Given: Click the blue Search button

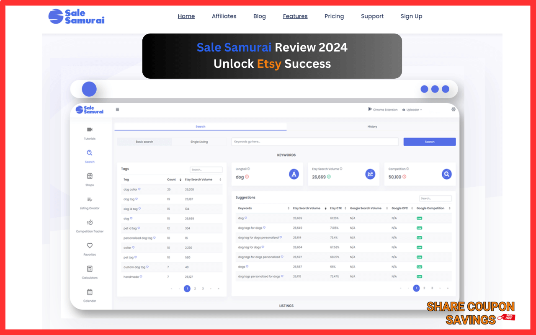Looking at the screenshot, I should (430, 142).
